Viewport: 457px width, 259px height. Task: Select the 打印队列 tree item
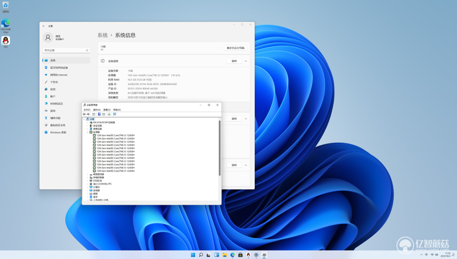click(98, 181)
